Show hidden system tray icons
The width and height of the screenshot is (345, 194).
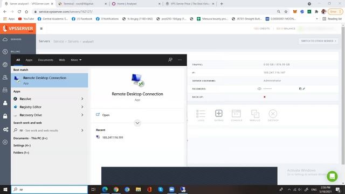[x=289, y=189]
